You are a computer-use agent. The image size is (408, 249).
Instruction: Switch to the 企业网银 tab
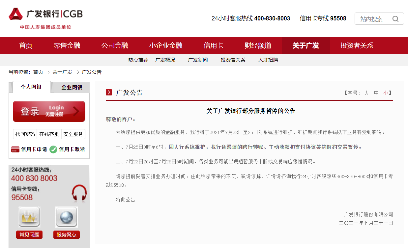(72, 88)
